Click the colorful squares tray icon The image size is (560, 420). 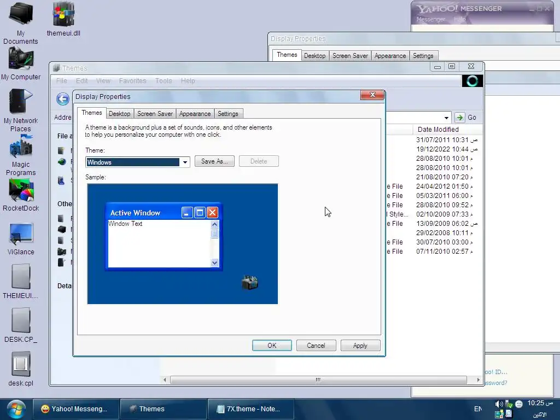[499, 415]
